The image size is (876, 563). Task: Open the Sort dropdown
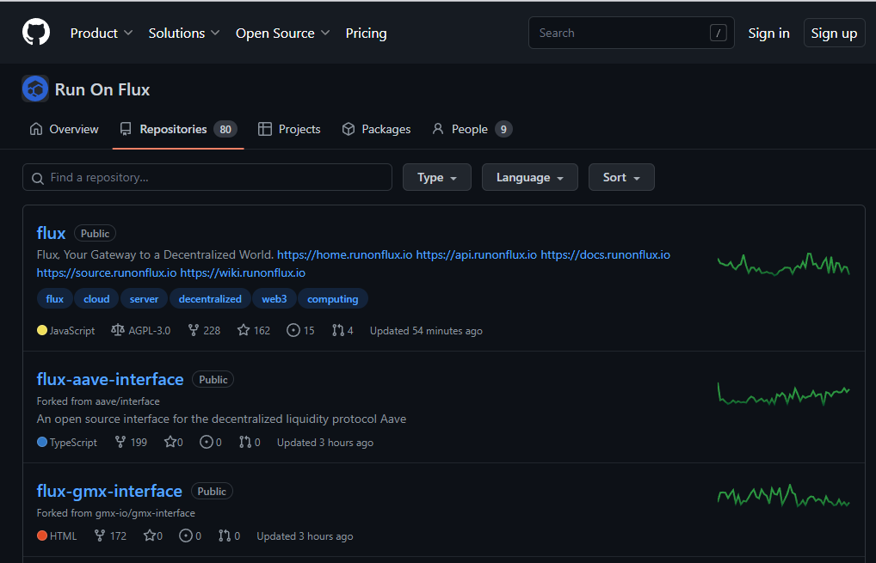621,177
